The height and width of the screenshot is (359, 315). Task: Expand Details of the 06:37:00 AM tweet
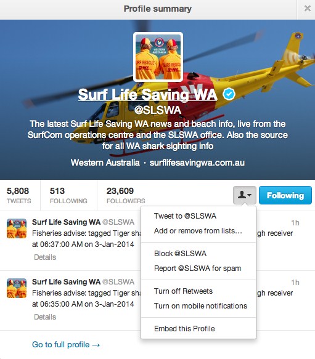(45, 257)
